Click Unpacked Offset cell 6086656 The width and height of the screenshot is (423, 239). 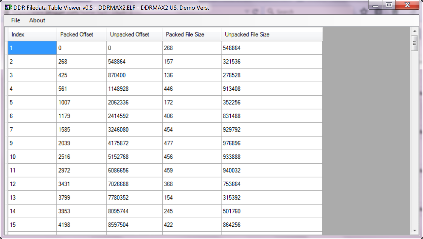(x=135, y=170)
